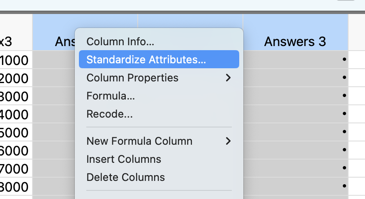Image resolution: width=365 pixels, height=199 pixels.
Task: Select the cell showing 7000
Action: (x=16, y=169)
